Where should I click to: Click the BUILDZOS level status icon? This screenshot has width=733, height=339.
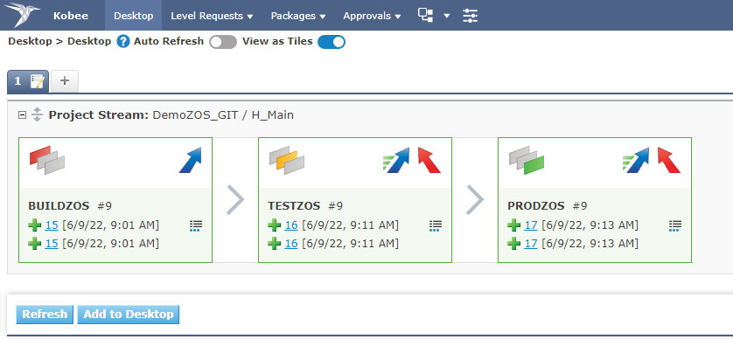click(x=46, y=160)
